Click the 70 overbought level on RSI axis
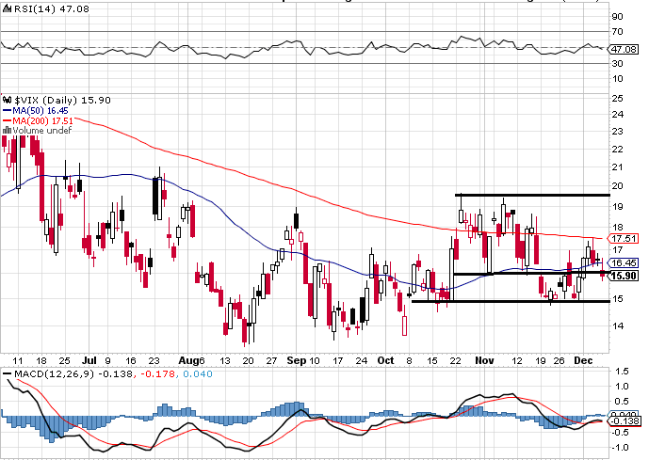The height and width of the screenshot is (460, 649). [618, 31]
